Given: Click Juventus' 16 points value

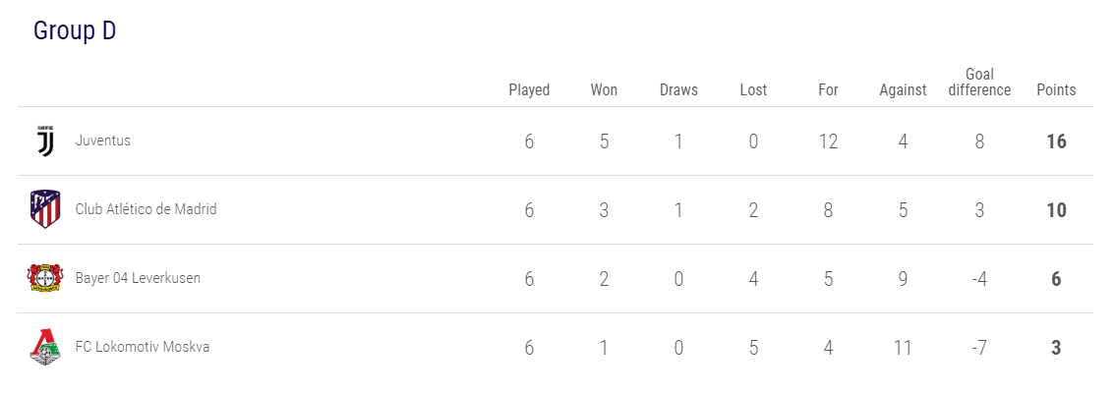Looking at the screenshot, I should pyautogui.click(x=1056, y=141).
